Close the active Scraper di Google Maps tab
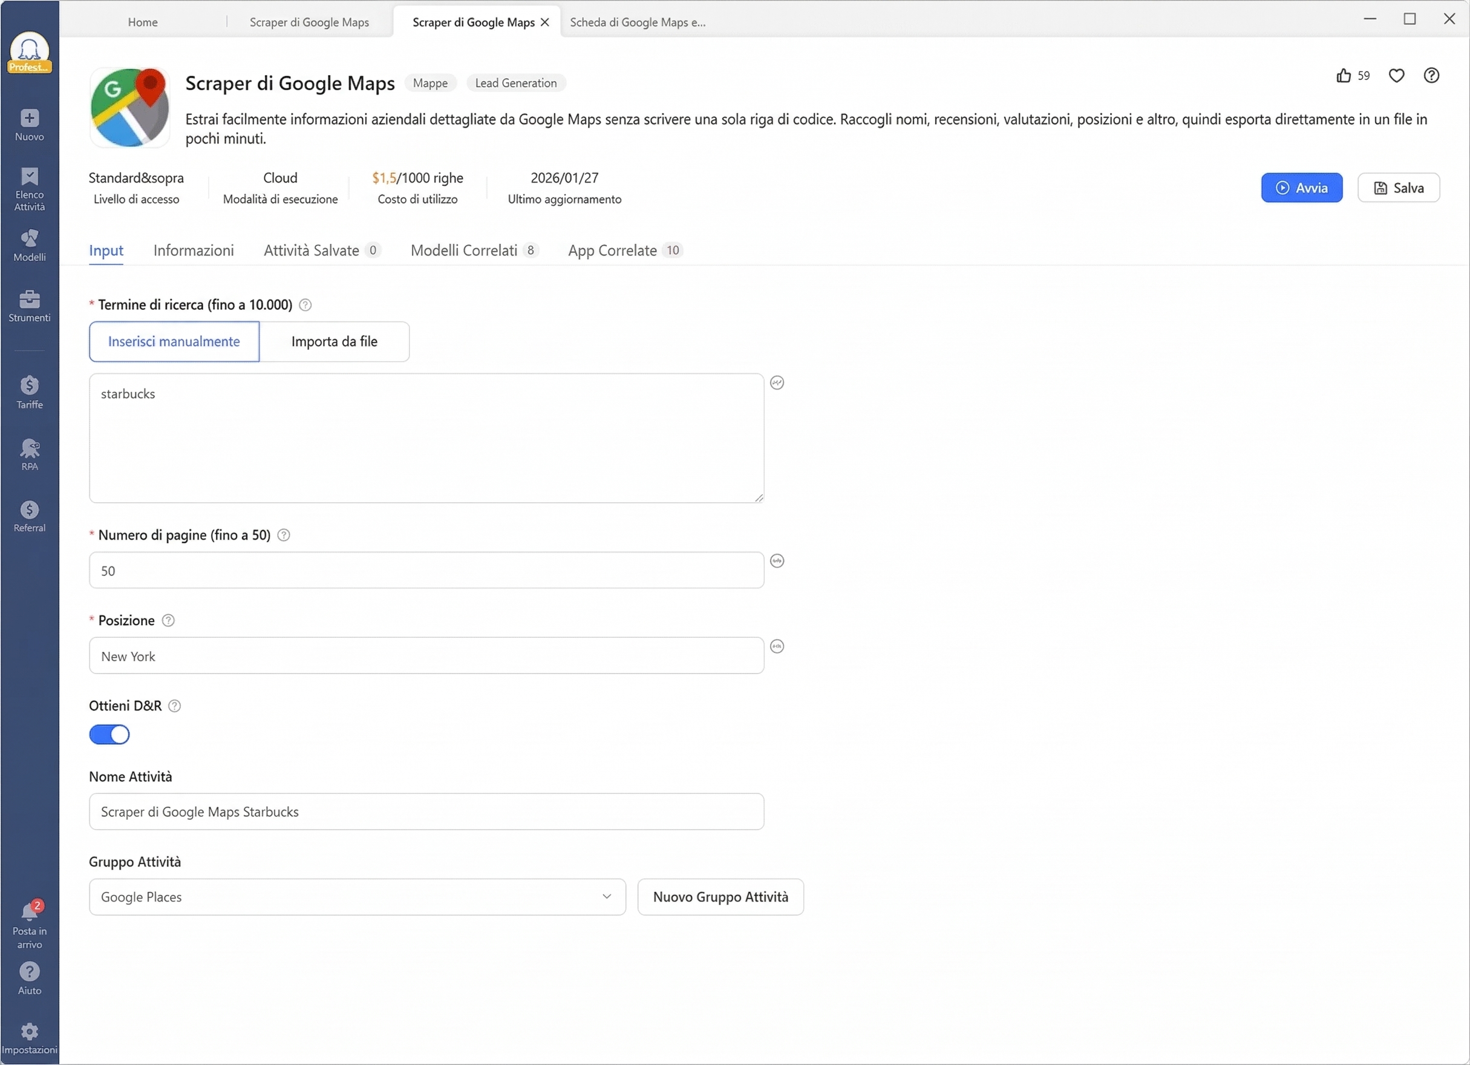 [544, 22]
